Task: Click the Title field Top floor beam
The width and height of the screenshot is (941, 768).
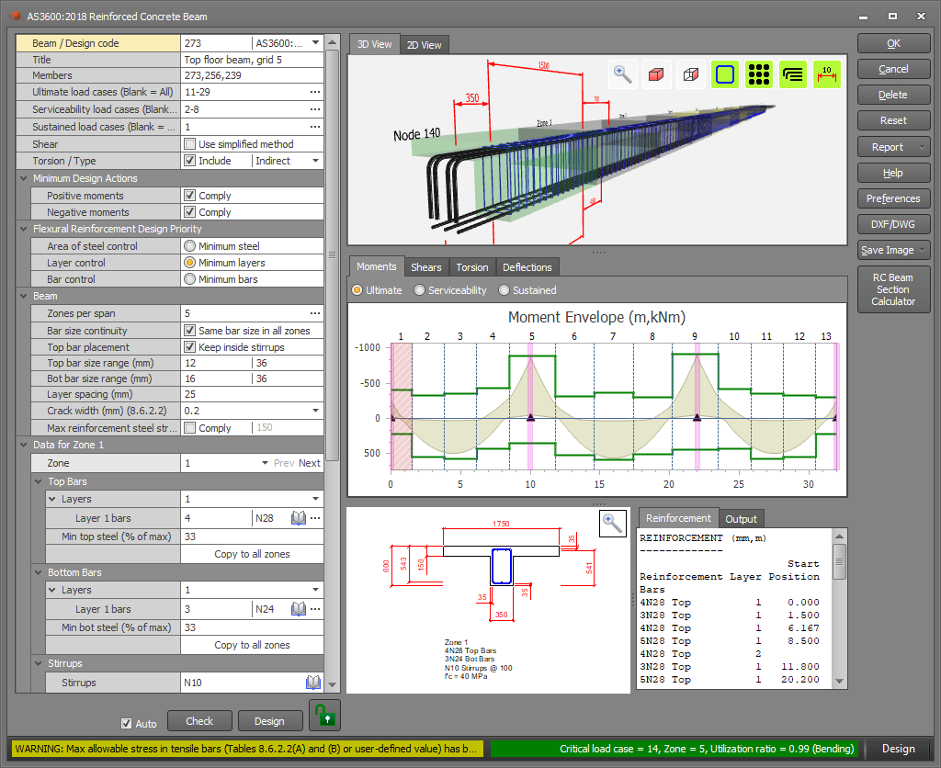Action: coord(252,60)
